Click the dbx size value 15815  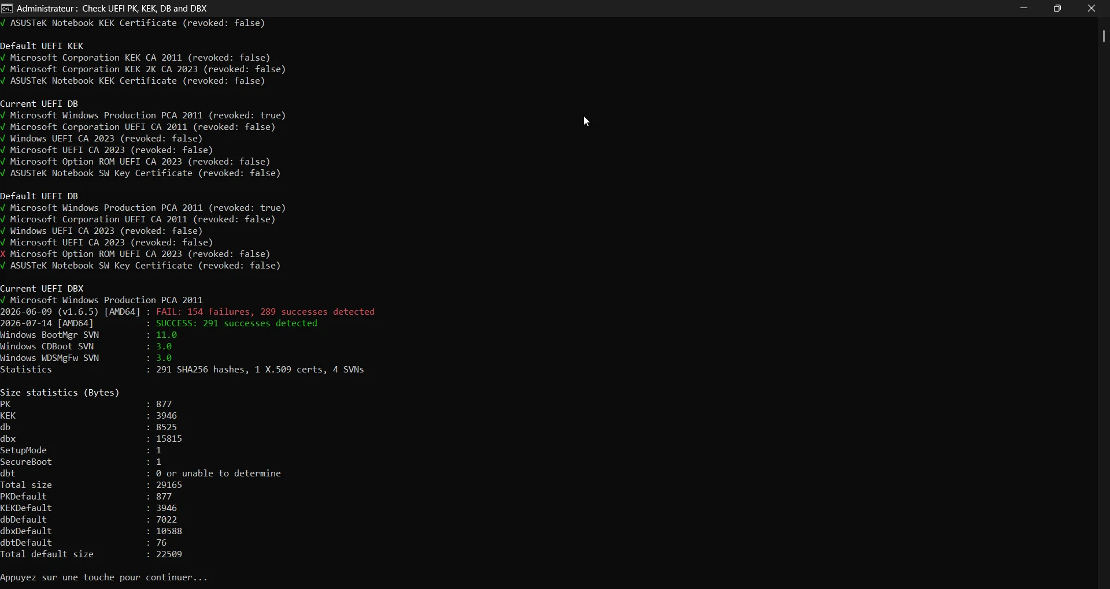[x=170, y=439]
